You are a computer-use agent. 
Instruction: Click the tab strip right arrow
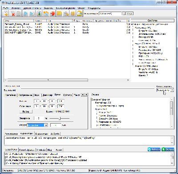[86, 95]
